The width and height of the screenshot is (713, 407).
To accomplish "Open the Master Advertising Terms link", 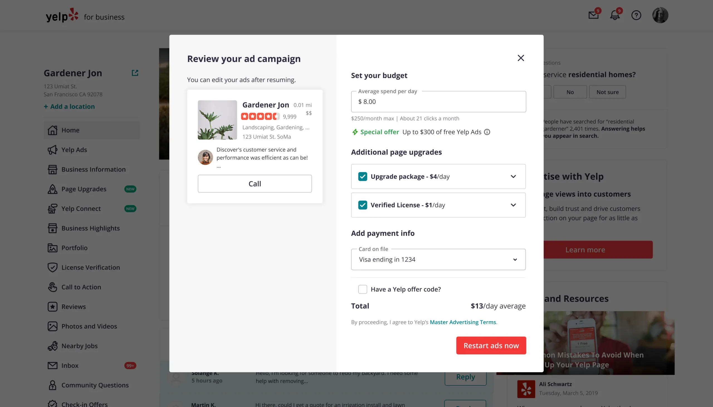I will pyautogui.click(x=463, y=322).
